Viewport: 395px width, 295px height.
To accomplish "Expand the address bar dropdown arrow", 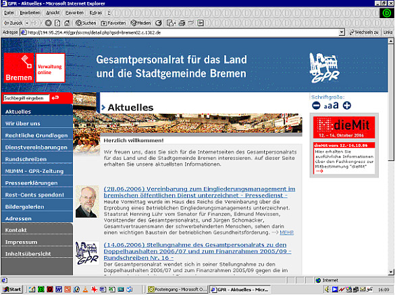I will (342, 32).
